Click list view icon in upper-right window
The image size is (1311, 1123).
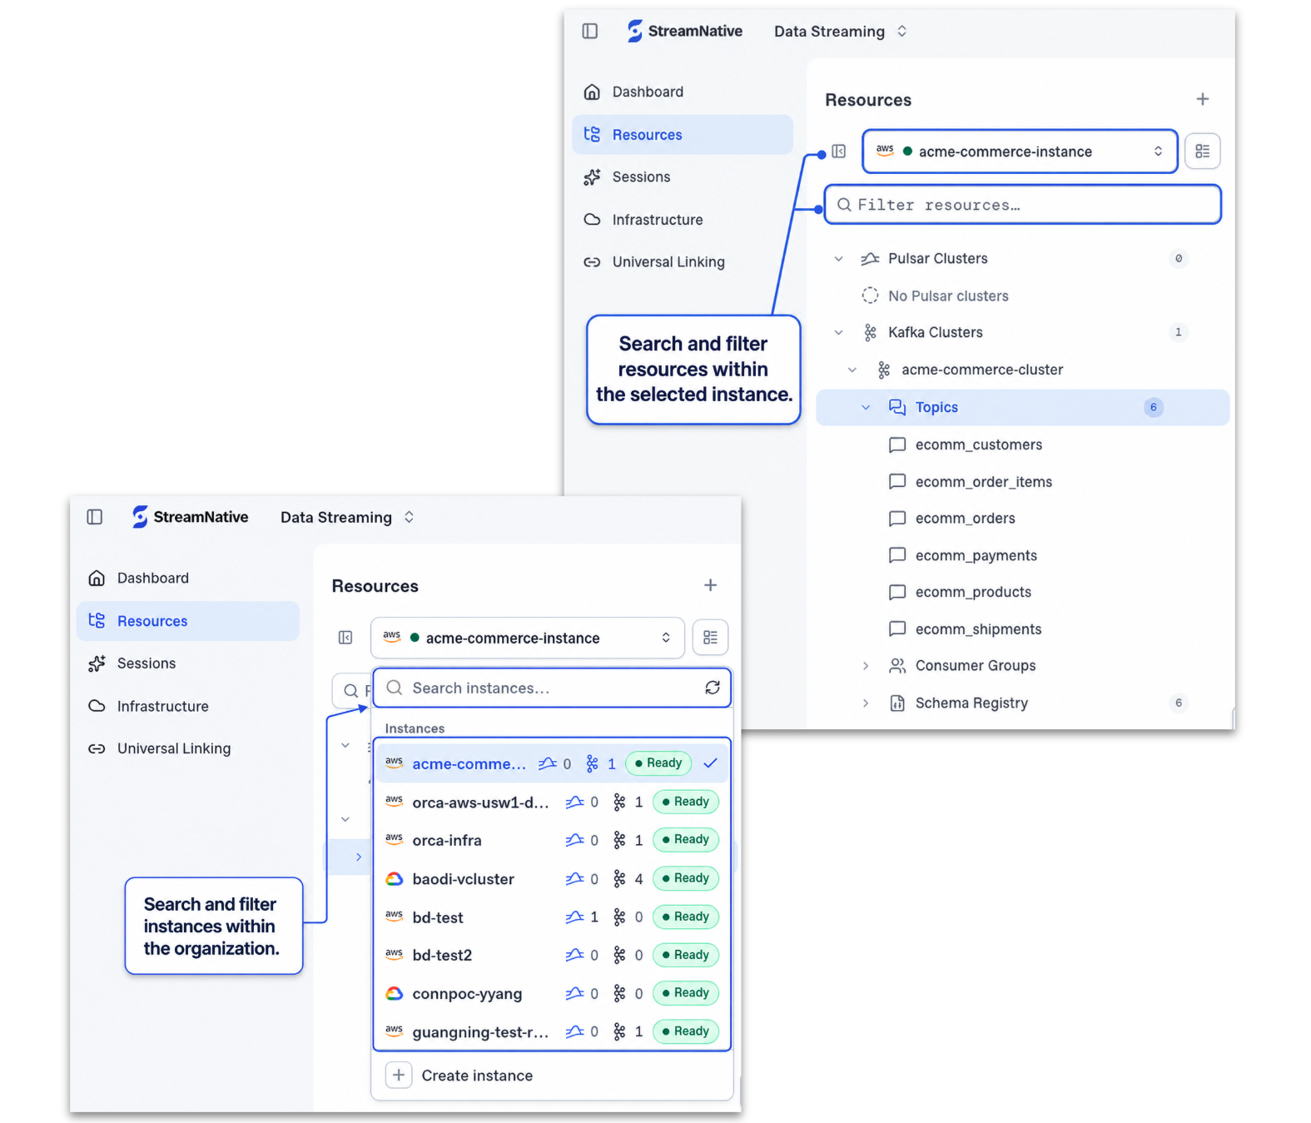click(x=1202, y=152)
